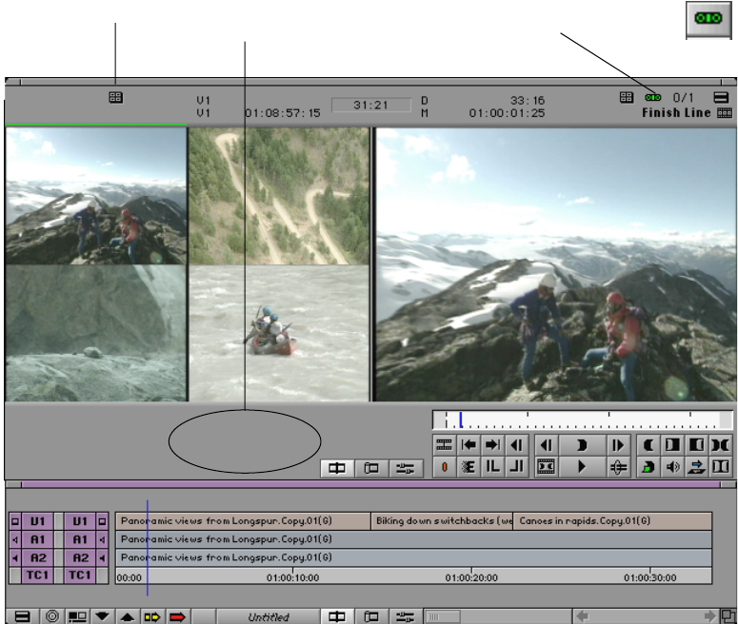This screenshot has width=738, height=624.
Task: Open the 01:00:01:25 tracking information menu
Action: (507, 113)
